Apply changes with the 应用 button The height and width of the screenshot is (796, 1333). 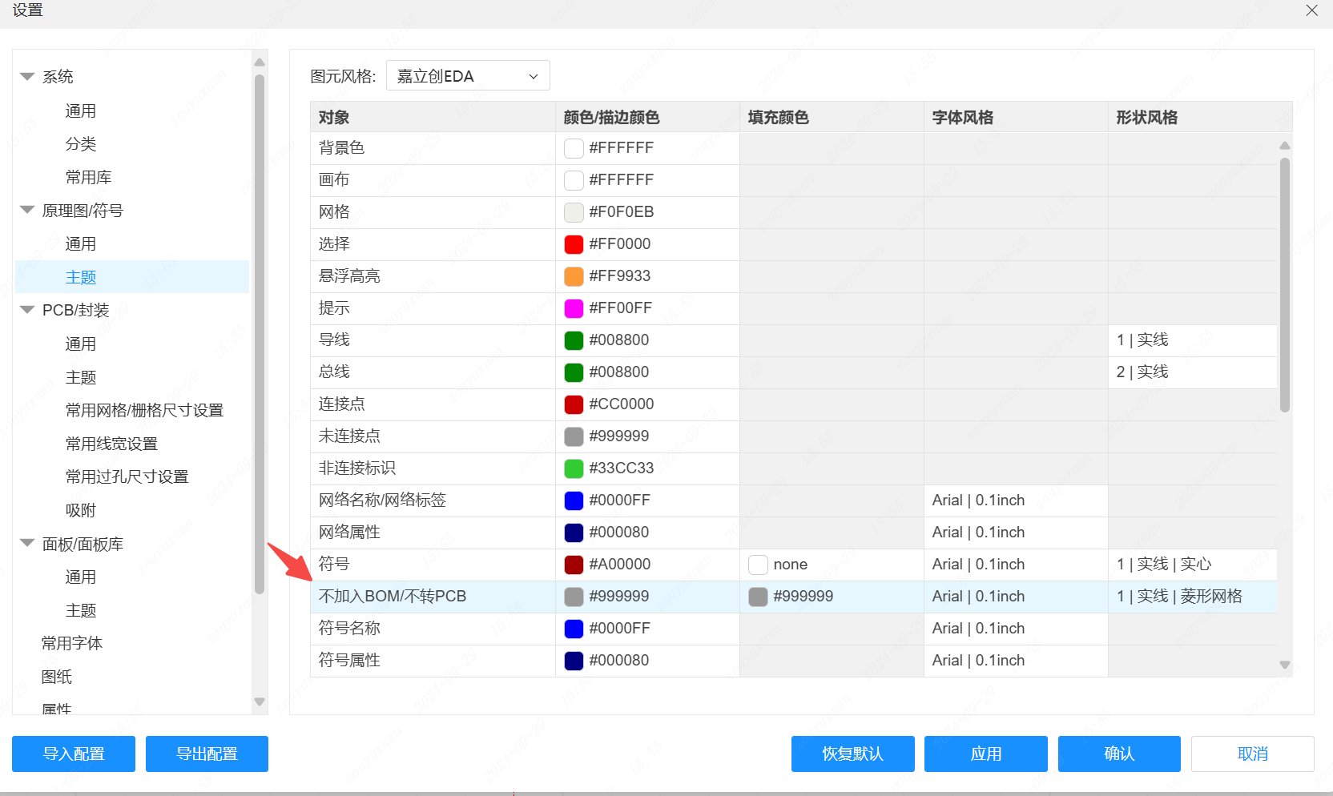tap(985, 754)
